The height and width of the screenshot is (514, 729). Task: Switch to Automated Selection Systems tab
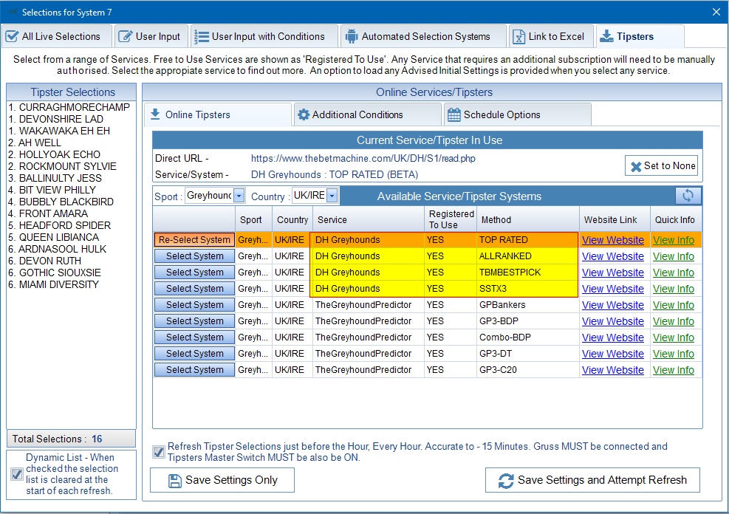click(x=425, y=36)
